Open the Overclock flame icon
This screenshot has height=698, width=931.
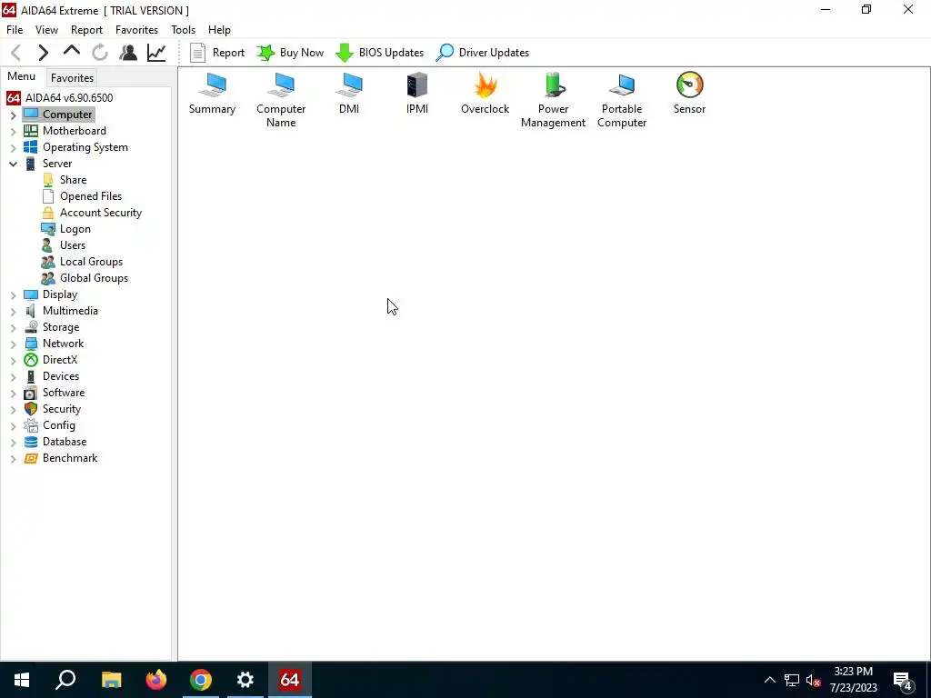click(486, 94)
